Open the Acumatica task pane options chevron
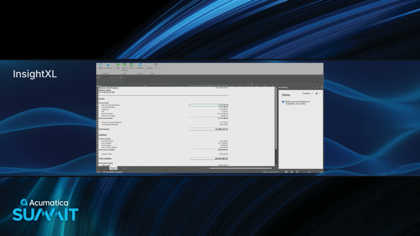 [317, 87]
